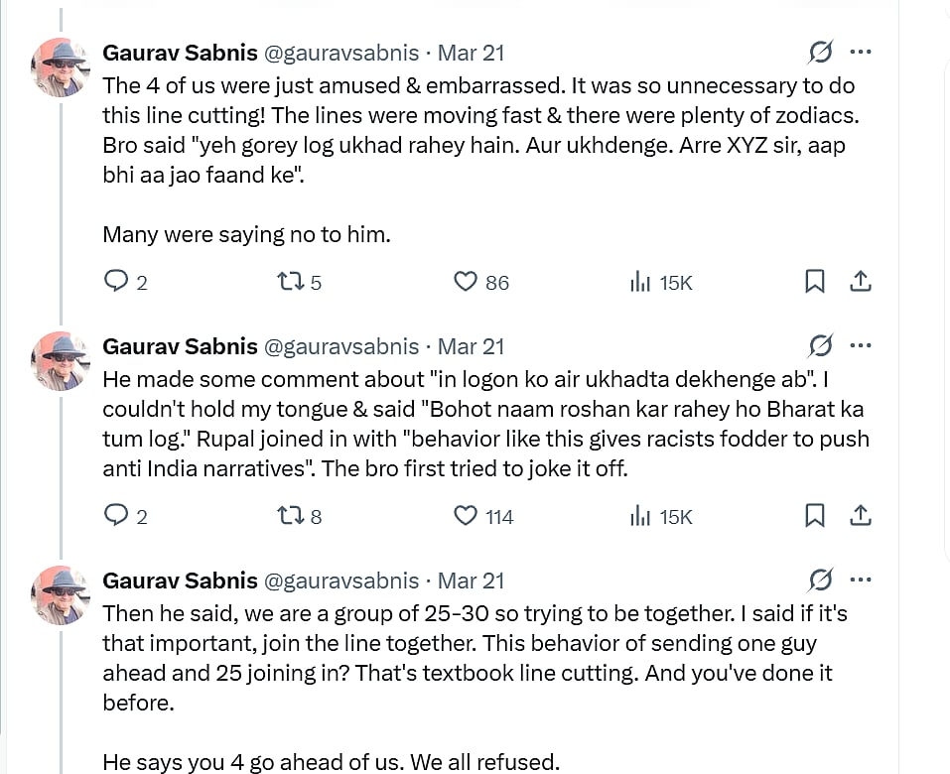Open the Grok icon on the third tweet
The height and width of the screenshot is (774, 950).
pyautogui.click(x=820, y=580)
